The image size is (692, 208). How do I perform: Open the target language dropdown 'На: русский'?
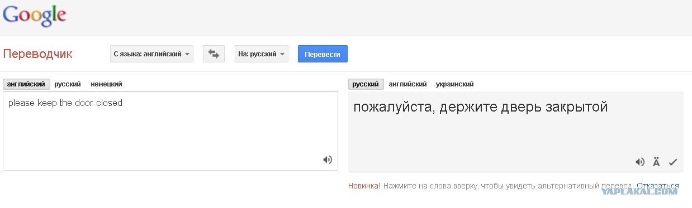pos(262,54)
